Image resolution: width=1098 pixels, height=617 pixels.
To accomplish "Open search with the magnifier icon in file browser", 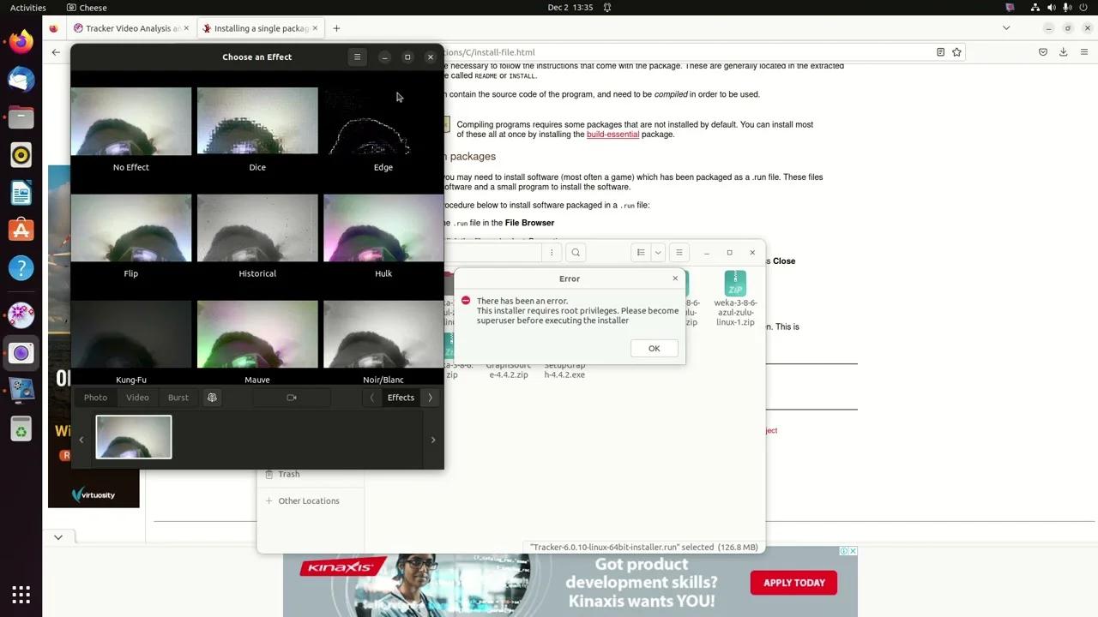I will click(x=576, y=252).
